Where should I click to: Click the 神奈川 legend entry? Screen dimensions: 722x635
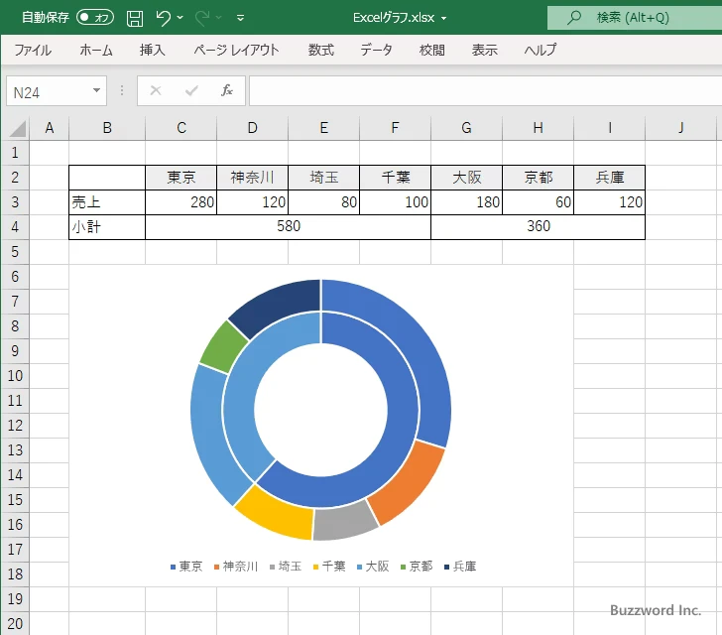(236, 567)
